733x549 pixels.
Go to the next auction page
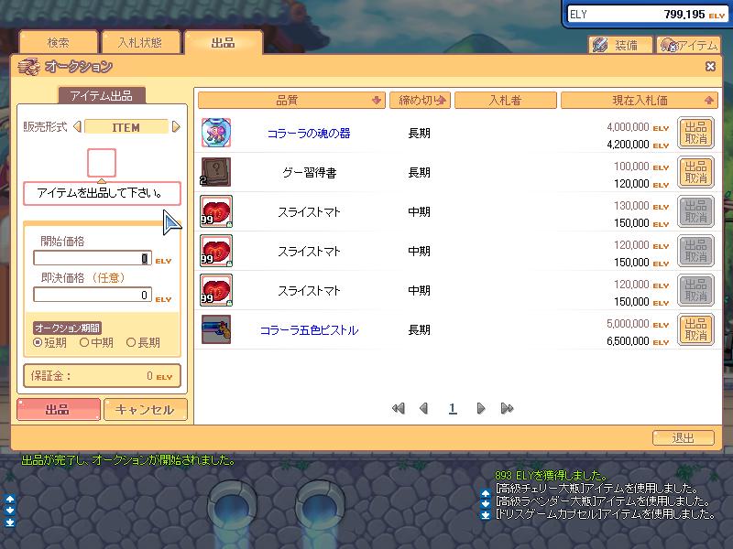[481, 409]
